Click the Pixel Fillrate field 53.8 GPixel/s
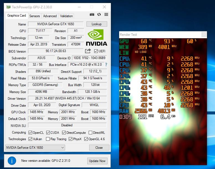The width and height of the screenshot is (215, 169). click(41, 78)
